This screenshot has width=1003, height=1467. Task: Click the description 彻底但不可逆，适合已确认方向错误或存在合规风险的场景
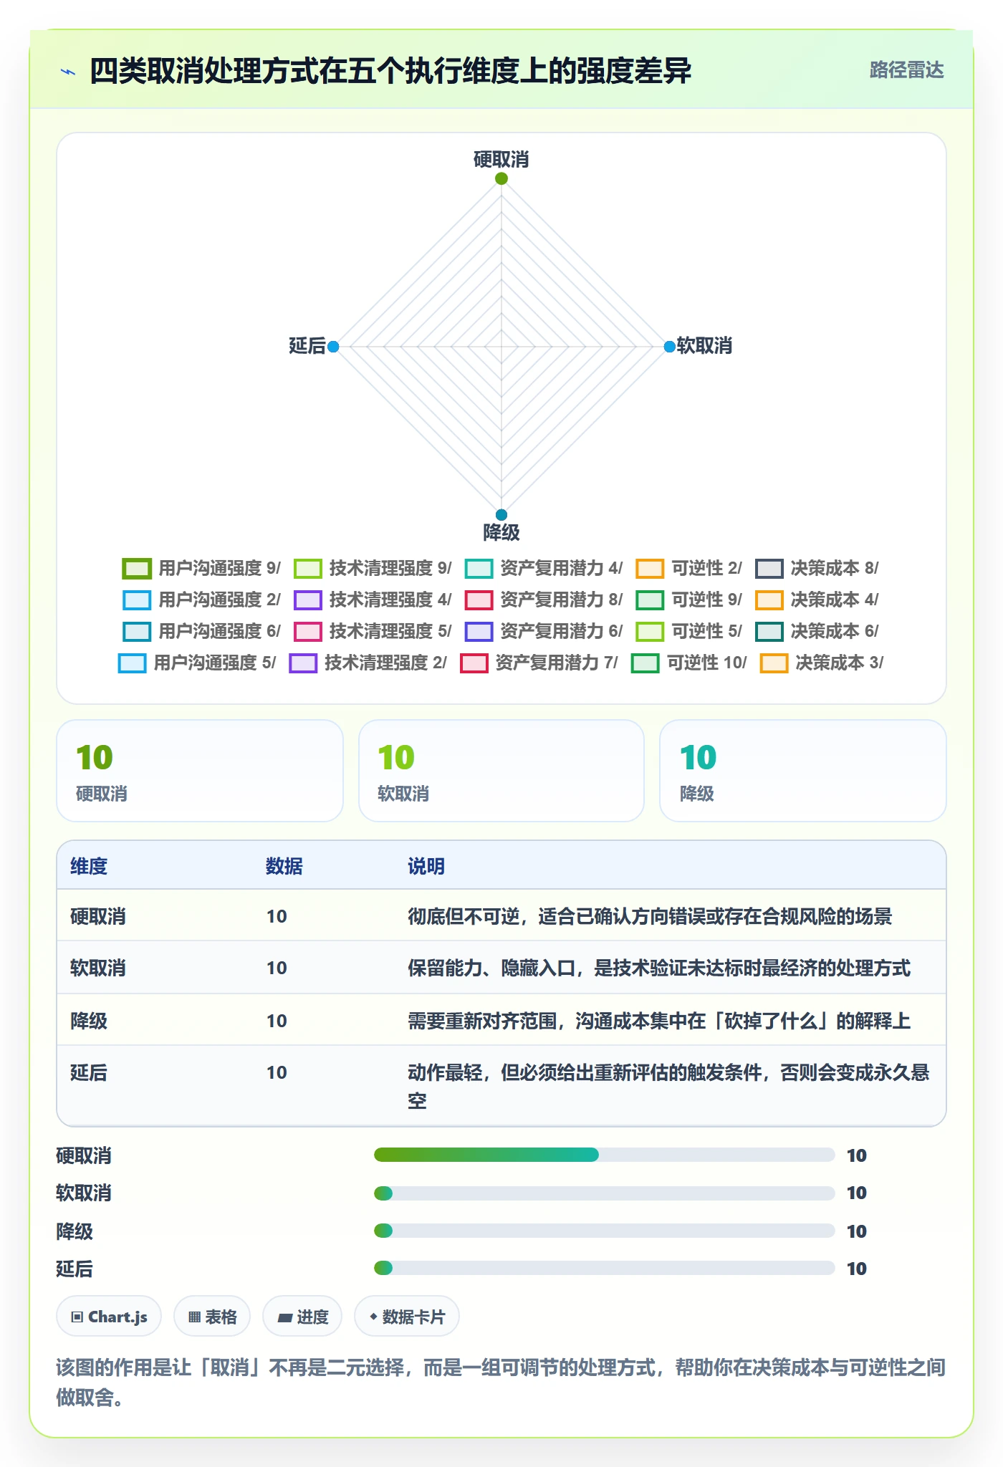coord(650,916)
